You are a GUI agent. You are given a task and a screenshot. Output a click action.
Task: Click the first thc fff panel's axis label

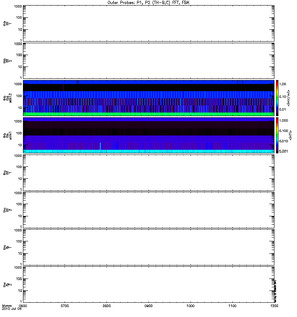[x=7, y=173]
